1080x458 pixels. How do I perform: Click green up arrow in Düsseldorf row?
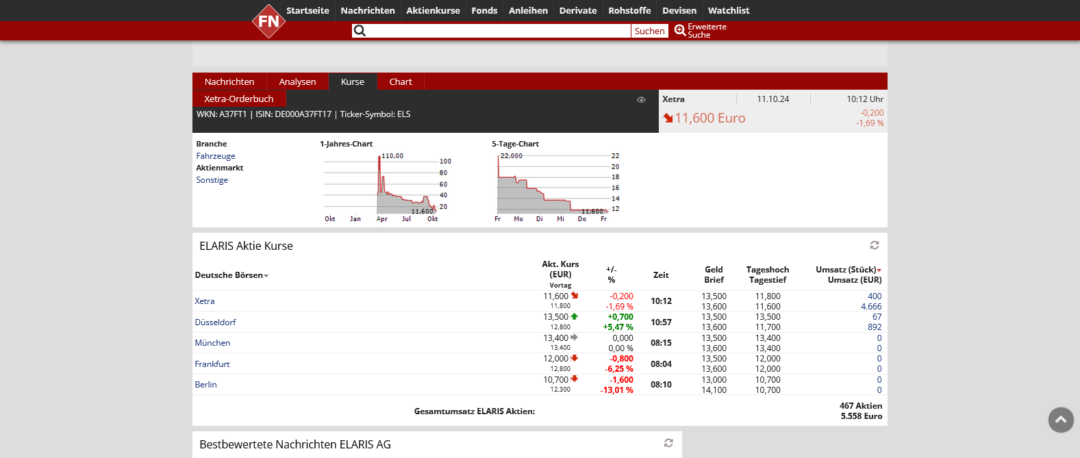point(575,317)
